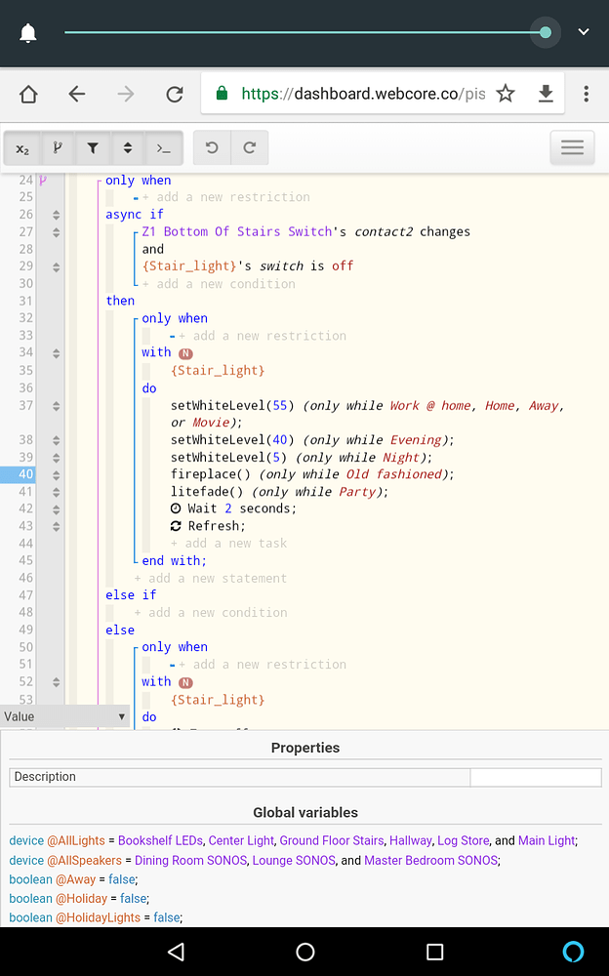609x976 pixels.
Task: Select the 'async if' statement
Action: pyautogui.click(x=134, y=214)
